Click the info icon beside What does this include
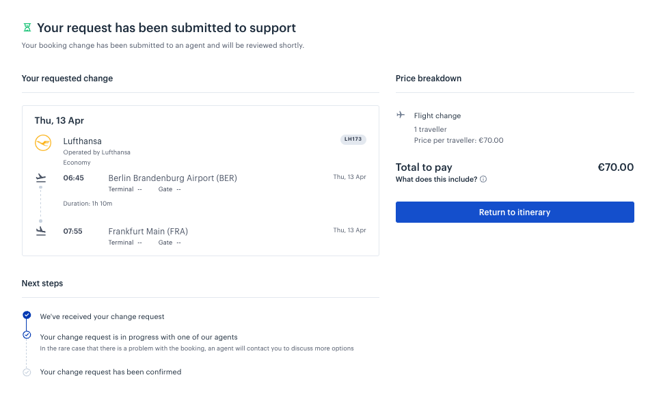The height and width of the screenshot is (399, 648). tap(483, 179)
